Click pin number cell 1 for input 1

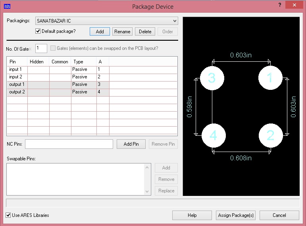[103, 70]
